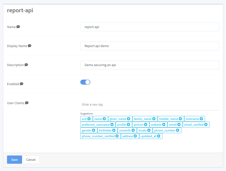Click the plus icon on the address tag
The height and width of the screenshot is (171, 226).
pyautogui.click(x=135, y=136)
